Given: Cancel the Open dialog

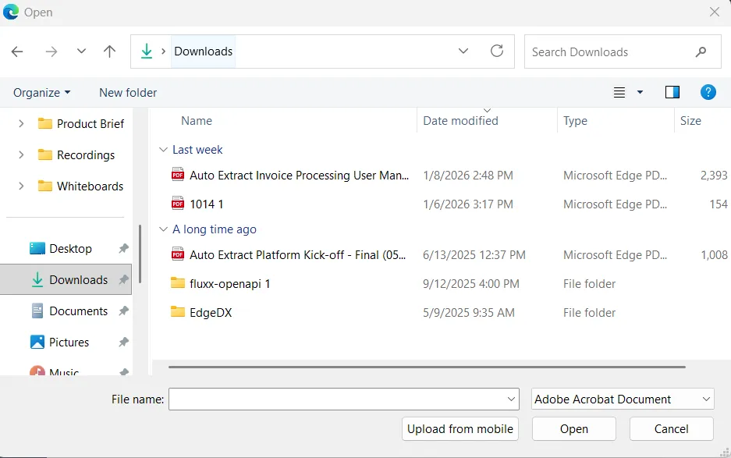Looking at the screenshot, I should click(672, 428).
